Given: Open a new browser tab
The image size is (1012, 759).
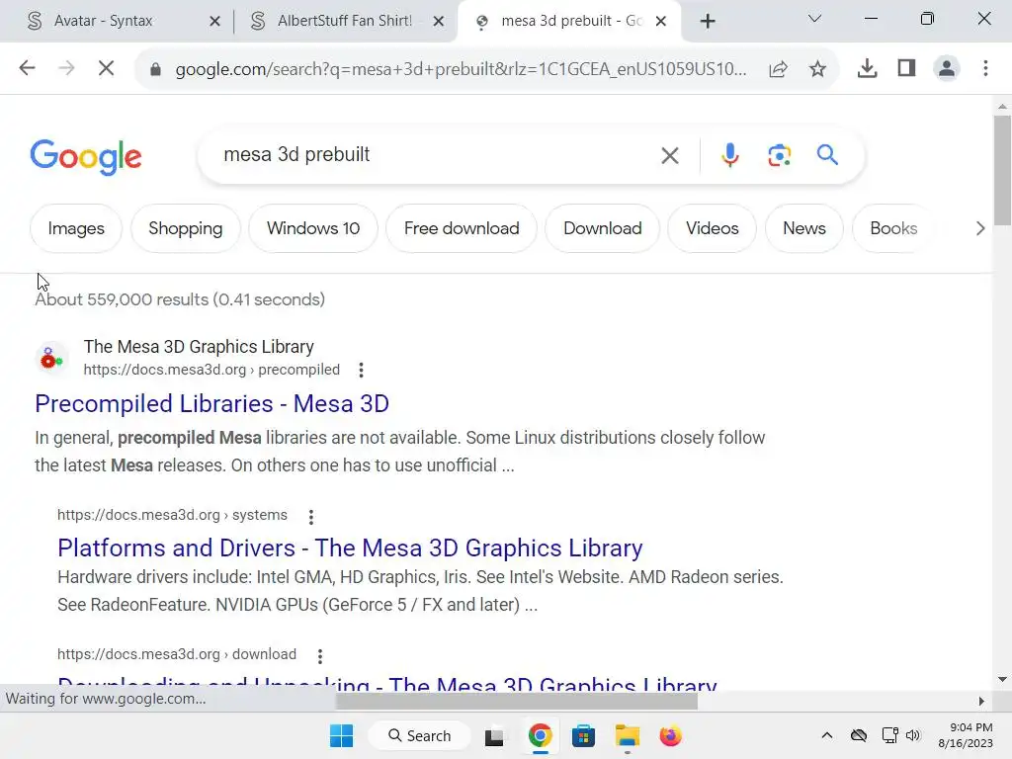Looking at the screenshot, I should [x=708, y=22].
